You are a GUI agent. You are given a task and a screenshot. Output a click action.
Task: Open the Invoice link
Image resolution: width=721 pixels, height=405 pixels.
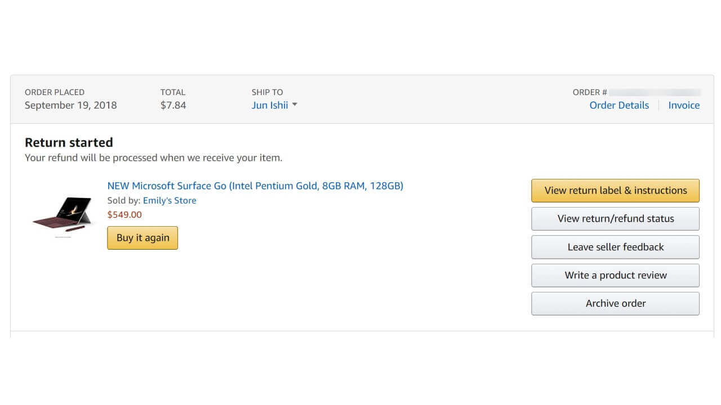pyautogui.click(x=684, y=105)
